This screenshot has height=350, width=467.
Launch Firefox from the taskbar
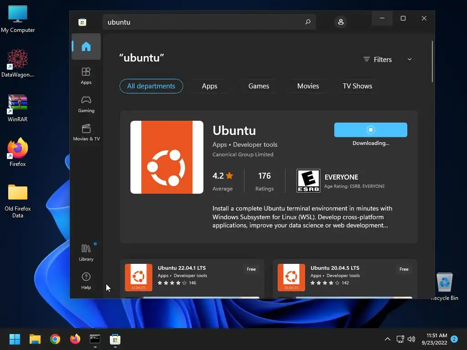point(75,339)
